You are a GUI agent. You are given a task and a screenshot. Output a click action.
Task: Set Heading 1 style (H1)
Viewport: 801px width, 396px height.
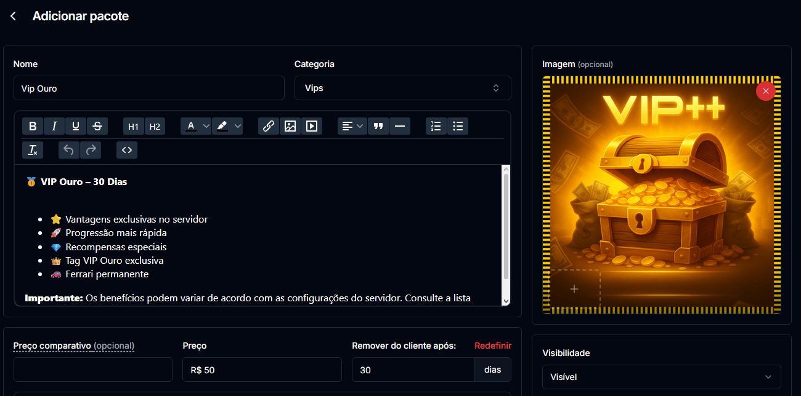pos(134,126)
